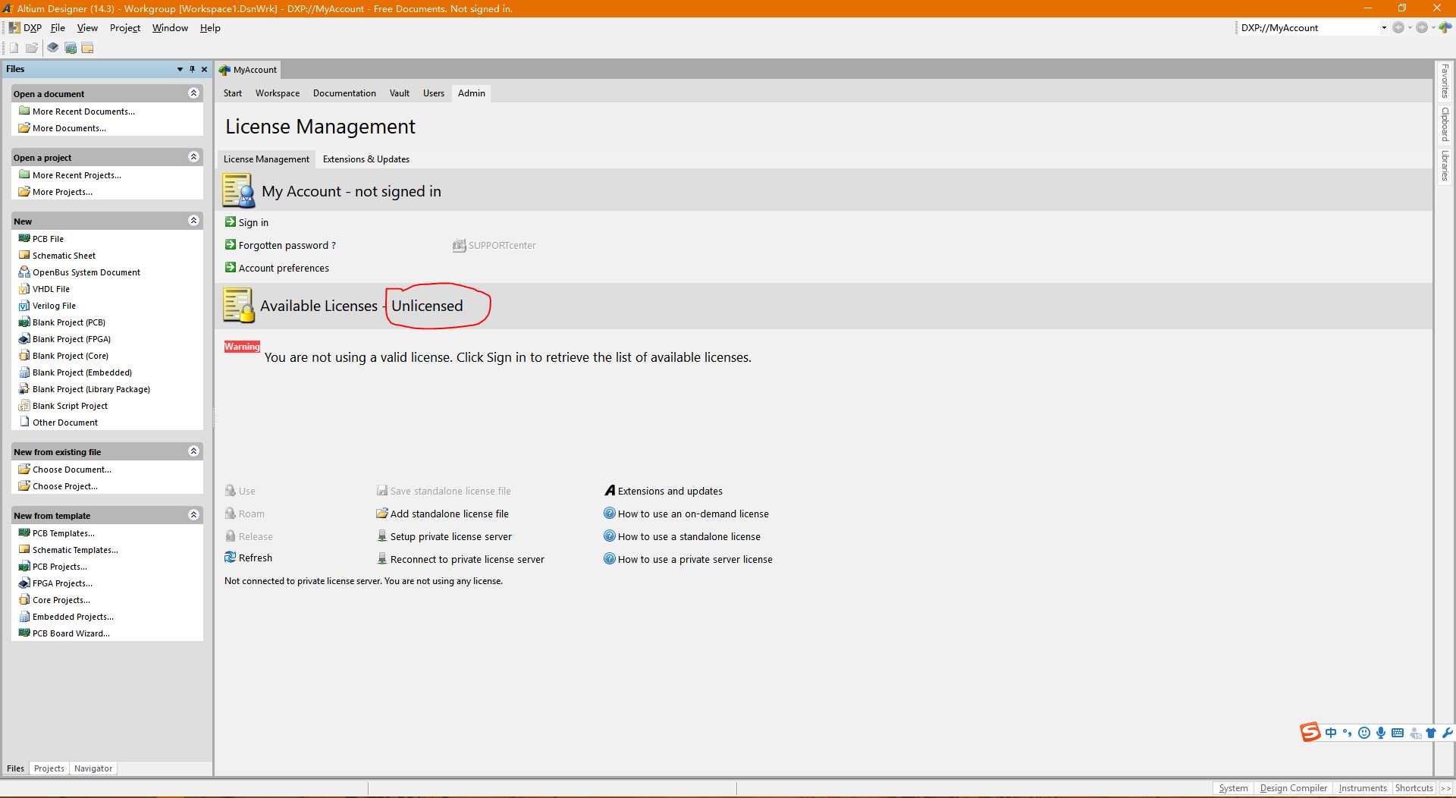The height and width of the screenshot is (798, 1456).
Task: Click the Libraries side tab
Action: (1445, 165)
